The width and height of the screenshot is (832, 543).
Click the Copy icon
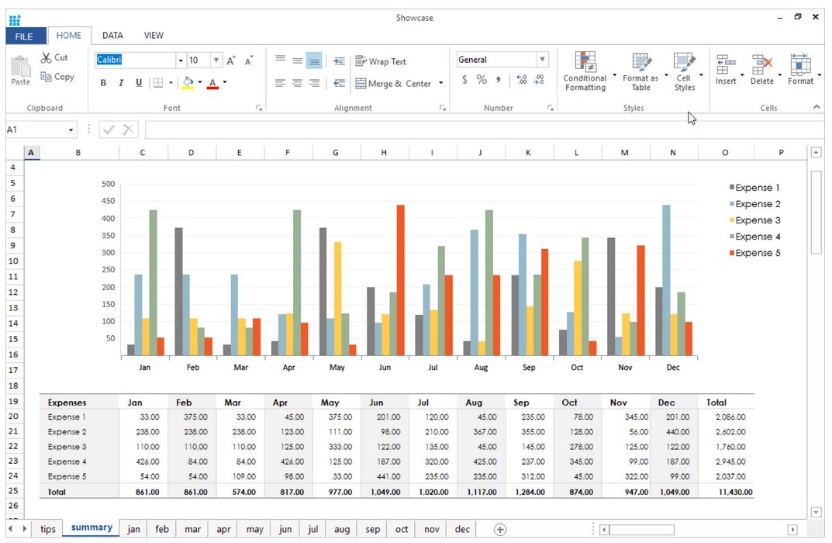tap(47, 77)
